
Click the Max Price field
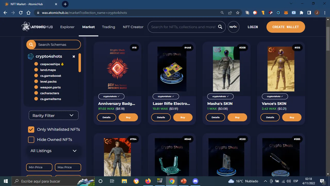(68, 167)
